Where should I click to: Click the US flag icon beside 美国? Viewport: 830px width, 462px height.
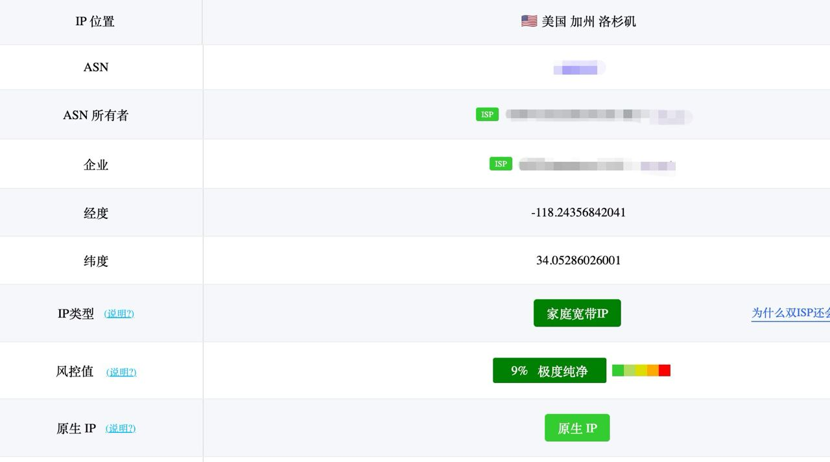(x=528, y=21)
